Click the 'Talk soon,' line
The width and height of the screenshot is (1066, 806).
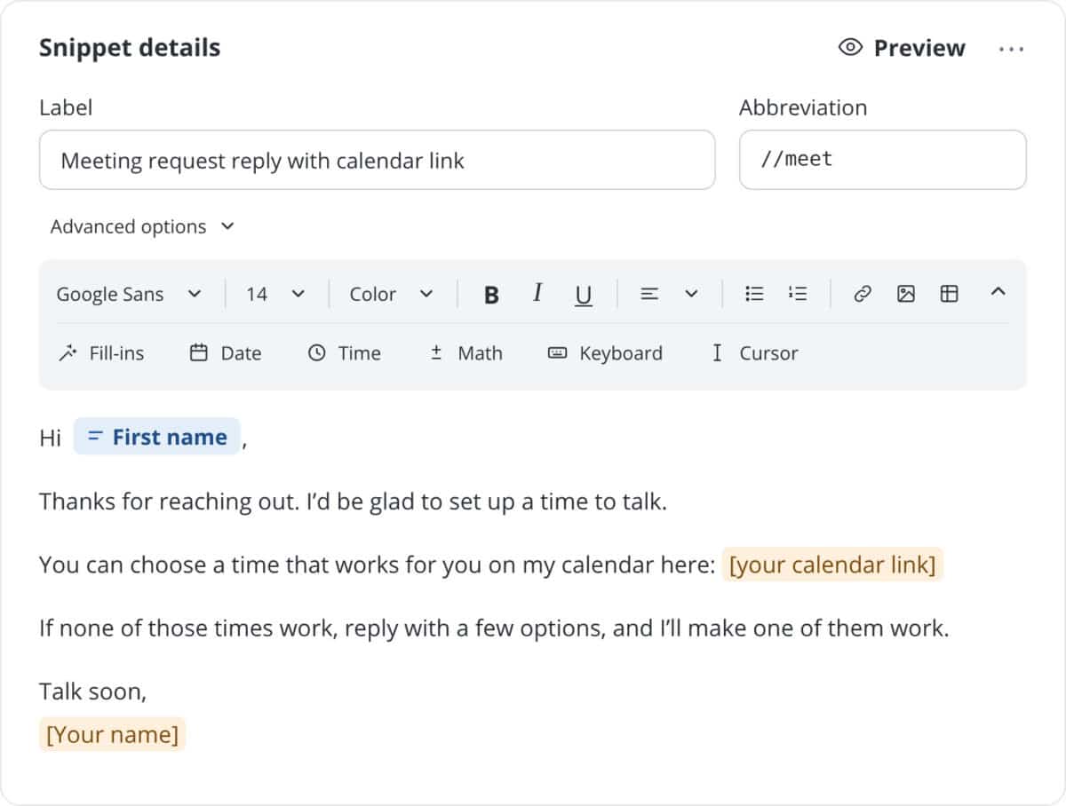[93, 691]
